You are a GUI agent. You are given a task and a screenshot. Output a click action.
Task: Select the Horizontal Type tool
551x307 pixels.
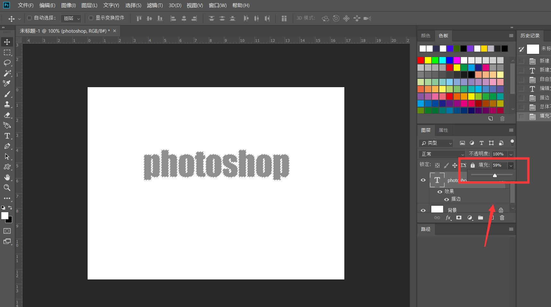[x=7, y=136]
